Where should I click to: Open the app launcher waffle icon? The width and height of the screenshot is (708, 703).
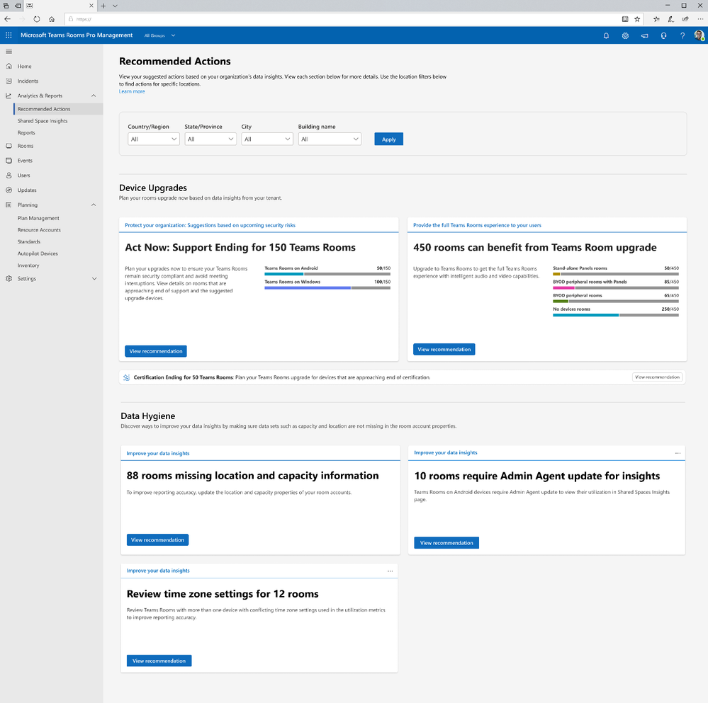pos(9,35)
